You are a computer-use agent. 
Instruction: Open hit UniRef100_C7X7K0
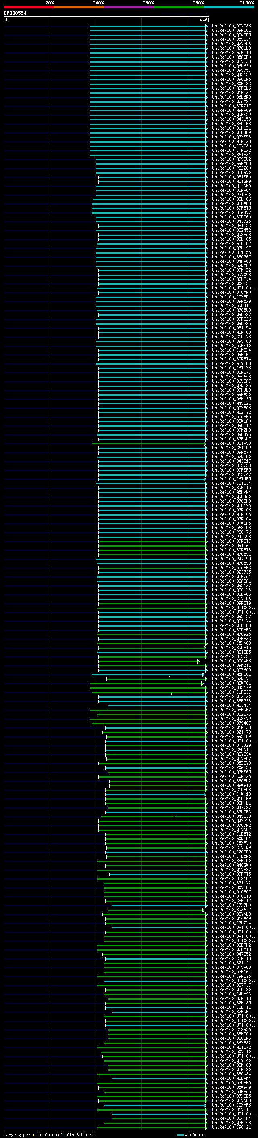[x=231, y=905]
